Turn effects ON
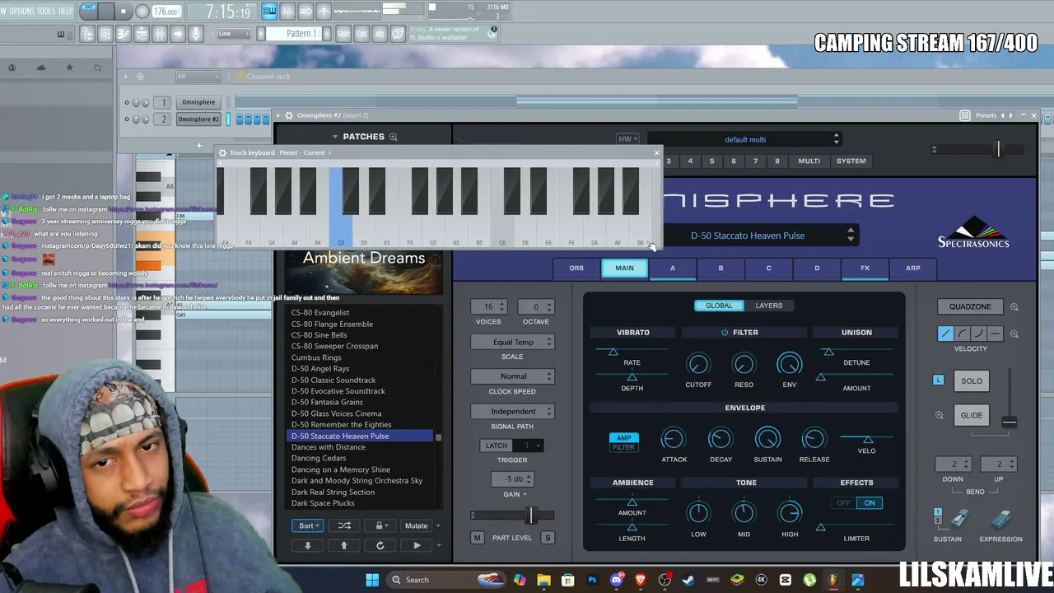This screenshot has height=593, width=1054. click(870, 503)
